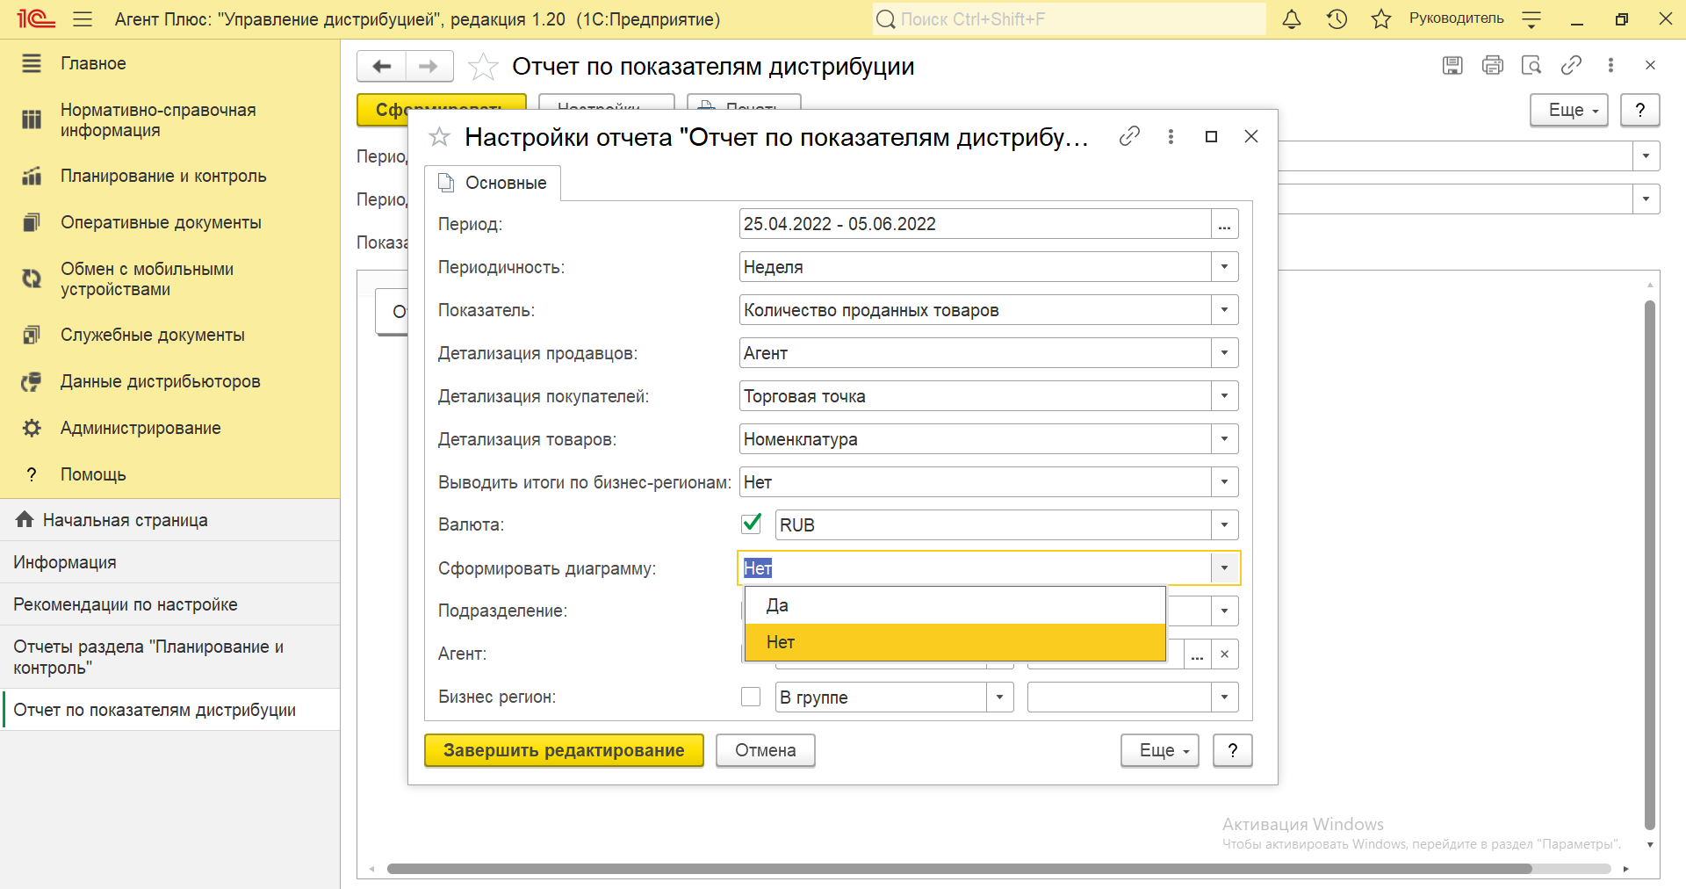This screenshot has width=1686, height=889.
Task: Open the notifications bell icon
Action: 1292,18
